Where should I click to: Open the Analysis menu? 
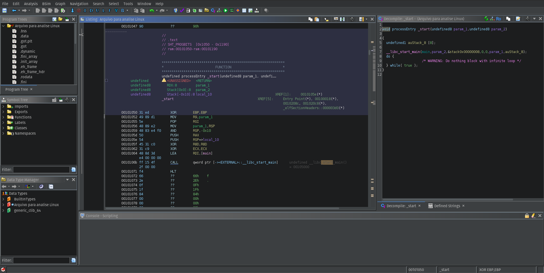coord(31,4)
